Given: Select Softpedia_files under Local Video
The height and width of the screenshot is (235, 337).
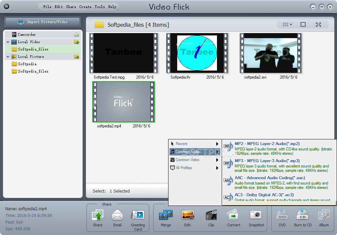Looking at the screenshot, I should (43, 49).
